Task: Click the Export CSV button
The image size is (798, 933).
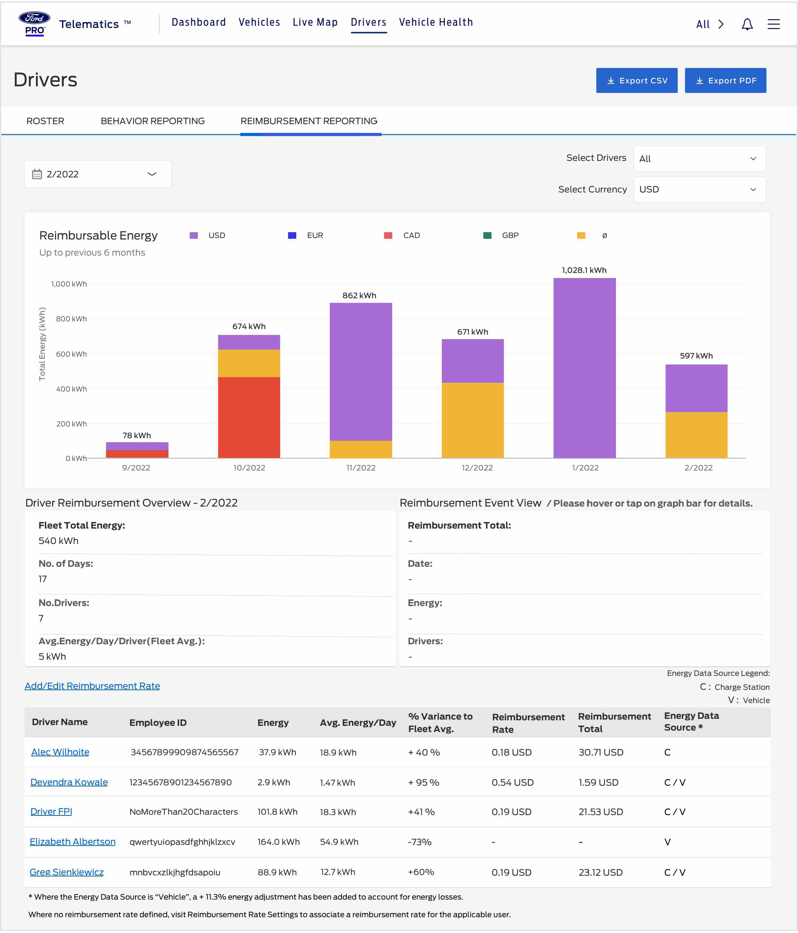Action: (x=636, y=80)
